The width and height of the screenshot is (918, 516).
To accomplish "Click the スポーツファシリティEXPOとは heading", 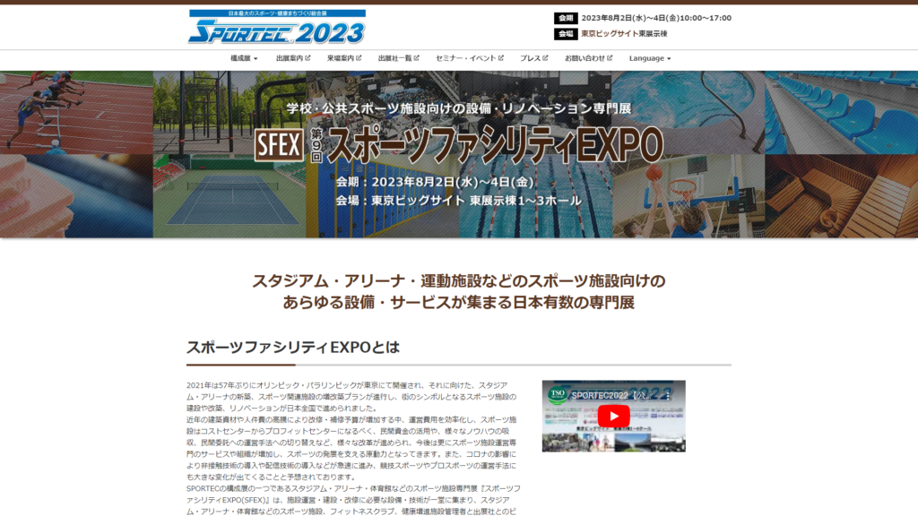I will click(x=293, y=347).
